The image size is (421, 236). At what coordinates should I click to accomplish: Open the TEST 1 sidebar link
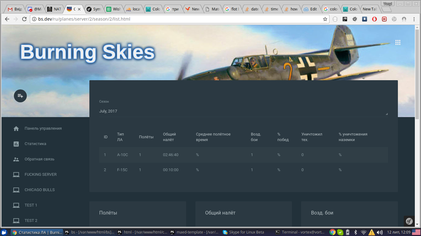pyautogui.click(x=31, y=205)
